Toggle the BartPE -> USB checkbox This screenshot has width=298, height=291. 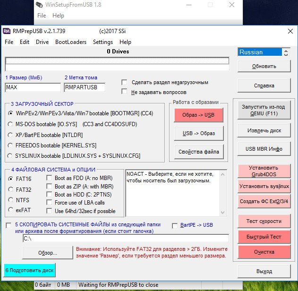pos(175,225)
